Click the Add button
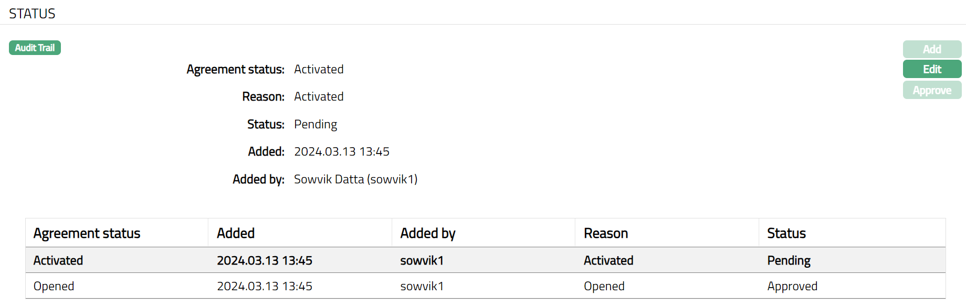 click(x=932, y=49)
